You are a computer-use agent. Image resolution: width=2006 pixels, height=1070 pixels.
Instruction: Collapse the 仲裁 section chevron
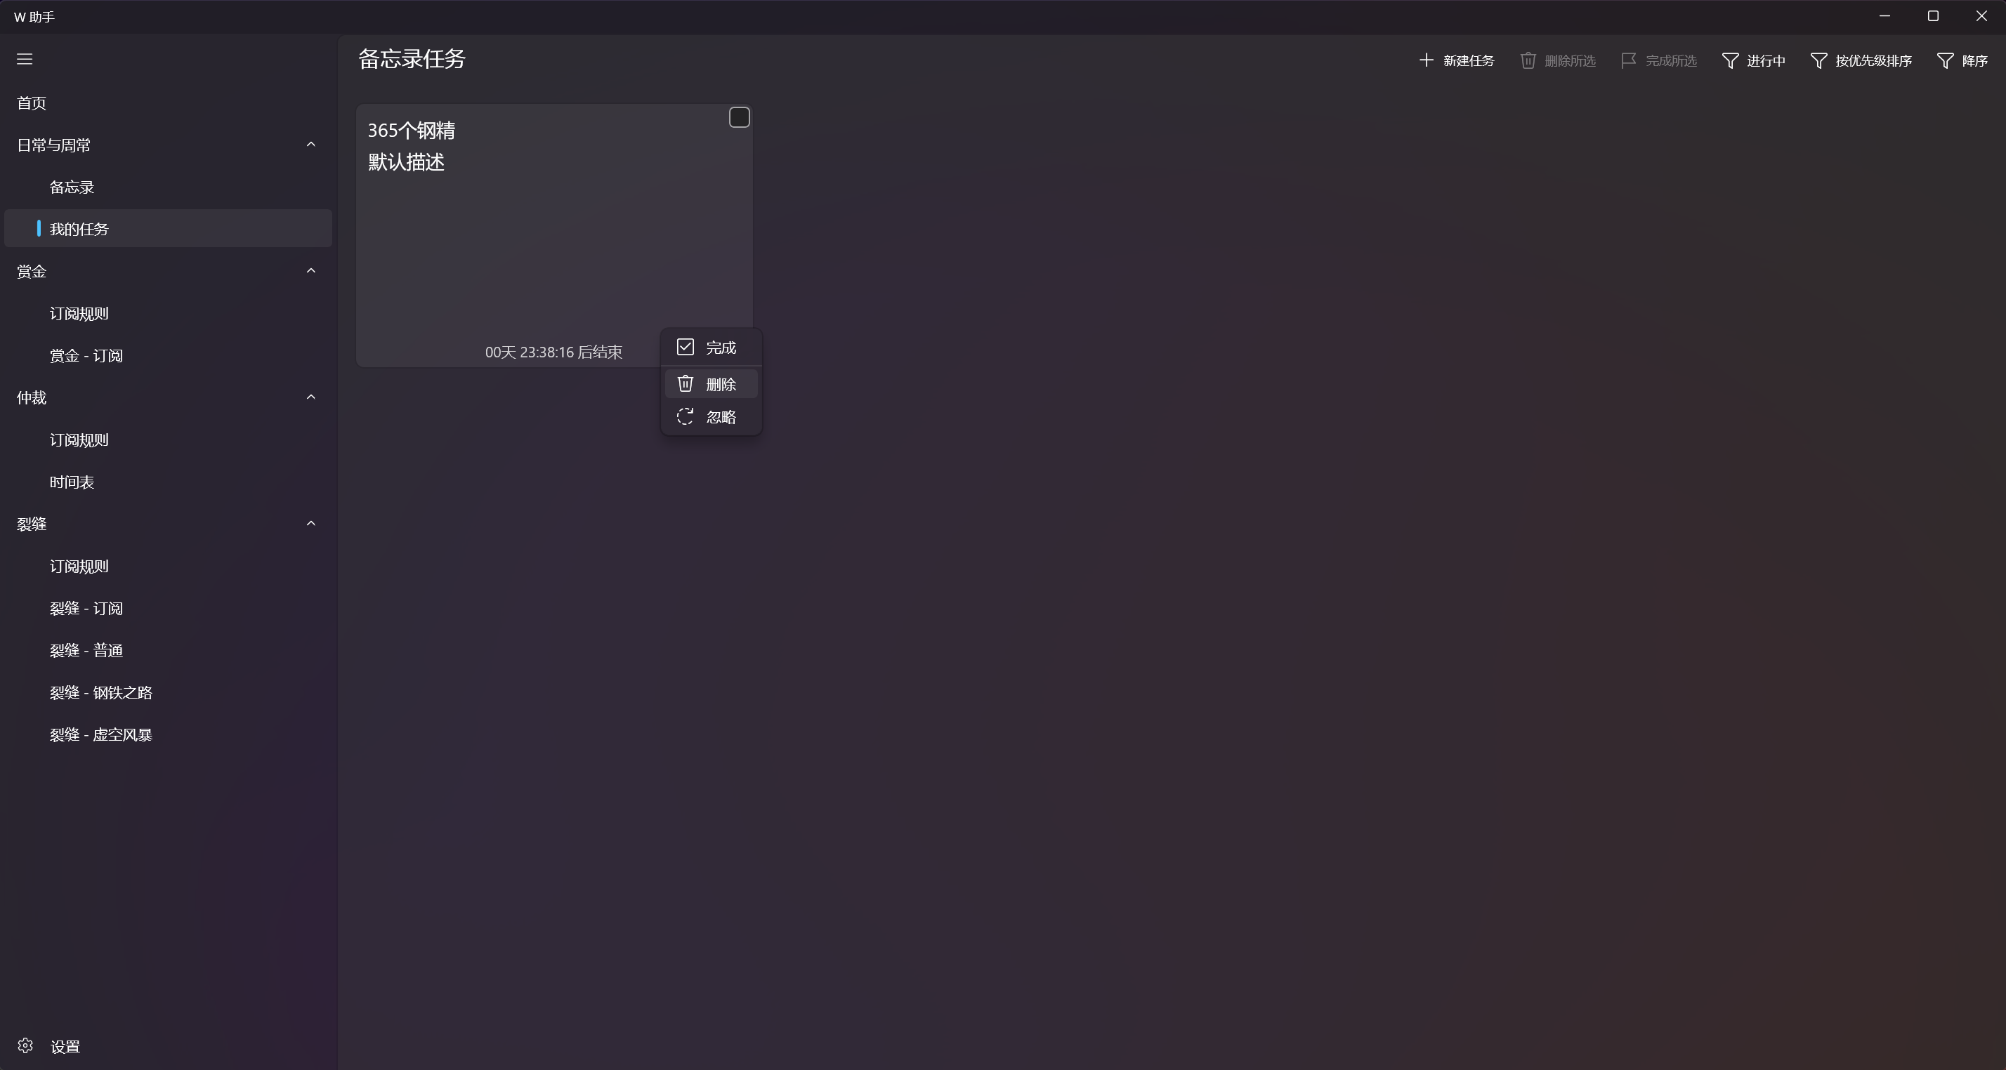point(310,397)
